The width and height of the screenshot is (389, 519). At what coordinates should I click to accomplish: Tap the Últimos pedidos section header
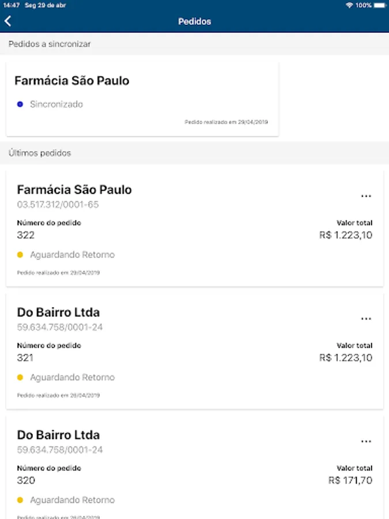pyautogui.click(x=40, y=153)
